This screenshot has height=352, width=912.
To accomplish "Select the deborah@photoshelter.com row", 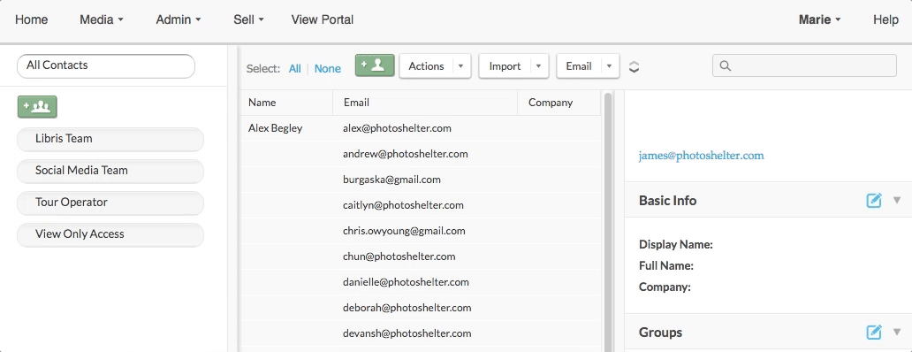I will click(420, 308).
